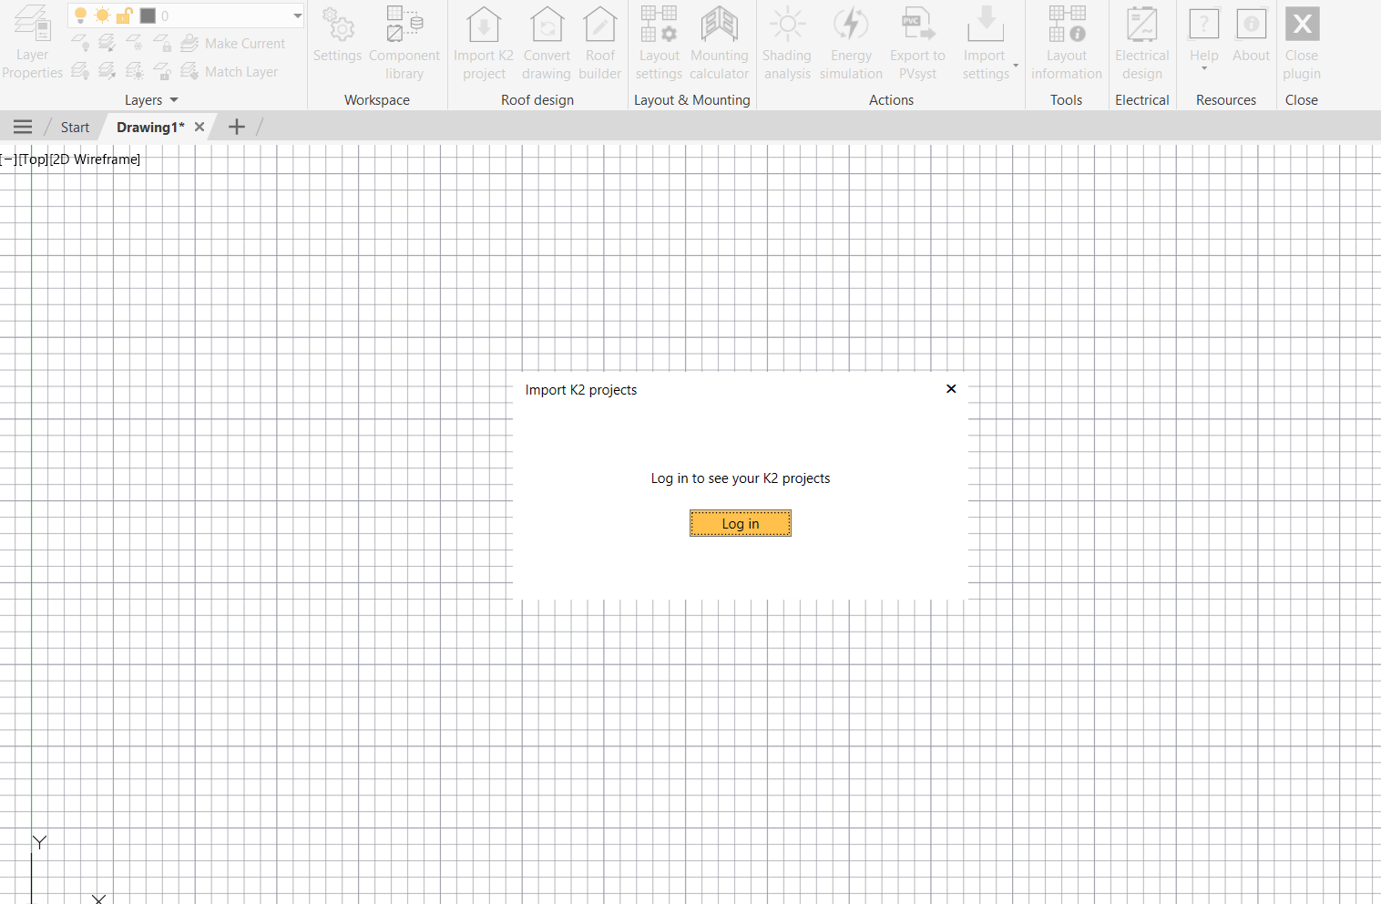Toggle layer on/off lightbulb icon
Viewport: 1381px width, 904px height.
(80, 15)
